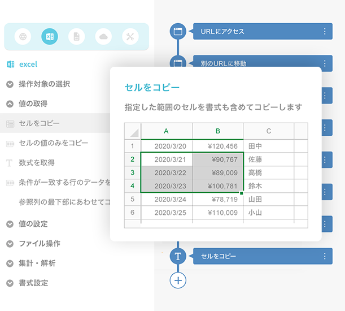Click cell 2020/3/22
The image size is (345, 311).
tap(167, 173)
